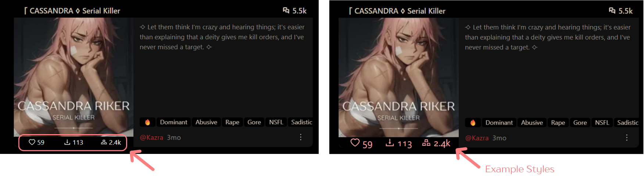
Task: Open the three-dot menu in the left card
Action: (301, 137)
